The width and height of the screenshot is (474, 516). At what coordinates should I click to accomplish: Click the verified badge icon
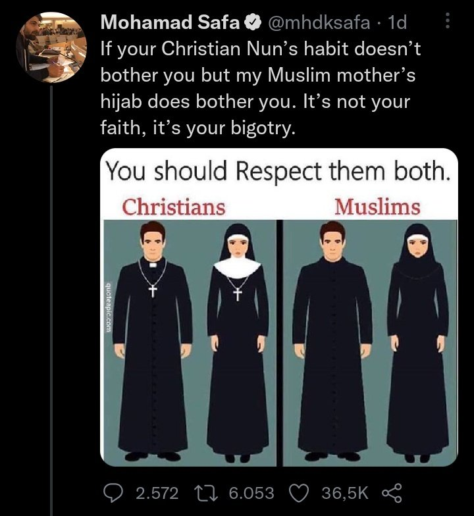coord(253,22)
